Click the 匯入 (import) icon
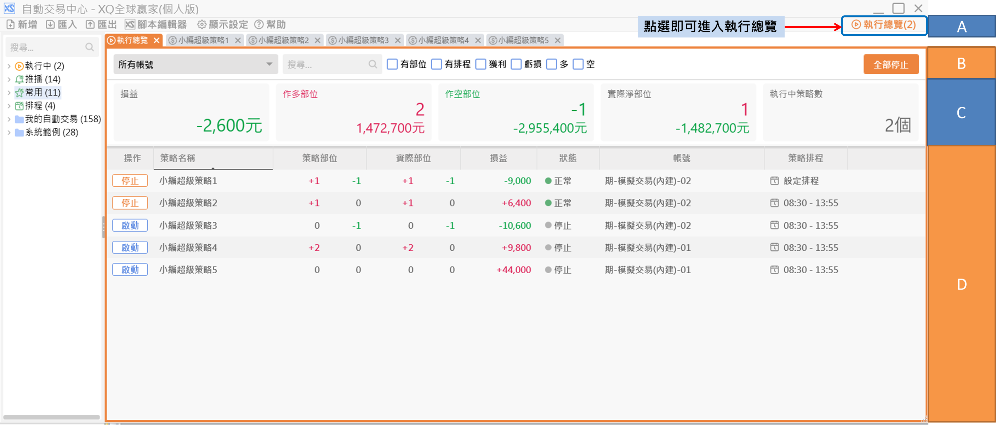 (50, 25)
